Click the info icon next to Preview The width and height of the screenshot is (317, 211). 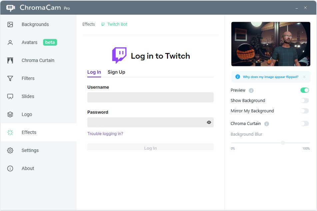[x=251, y=90]
